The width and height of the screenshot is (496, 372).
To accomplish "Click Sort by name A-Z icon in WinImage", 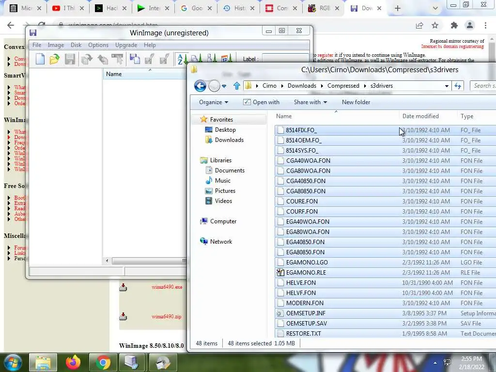I will coord(182,59).
